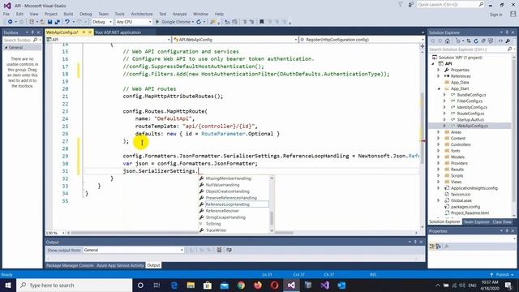This screenshot has height=292, width=519.
Task: Open Show output from General dropdown
Action: (x=133, y=250)
